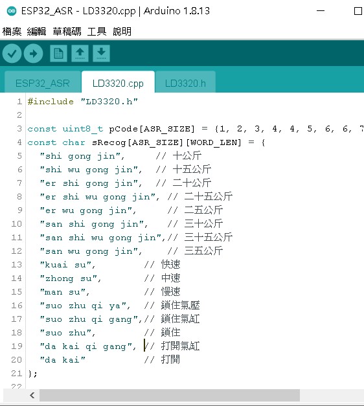This screenshot has height=406, width=364.
Task: Open the 說明 menu
Action: coord(122,31)
